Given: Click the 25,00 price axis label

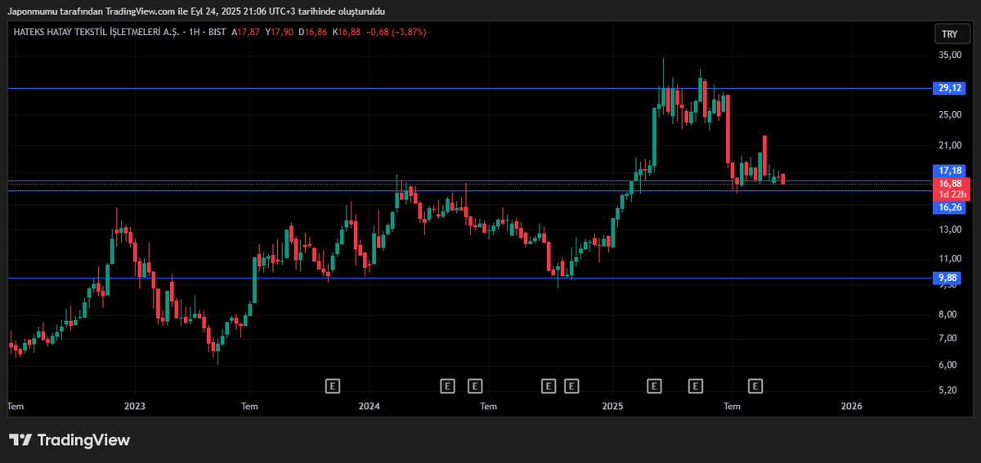Looking at the screenshot, I should point(950,115).
